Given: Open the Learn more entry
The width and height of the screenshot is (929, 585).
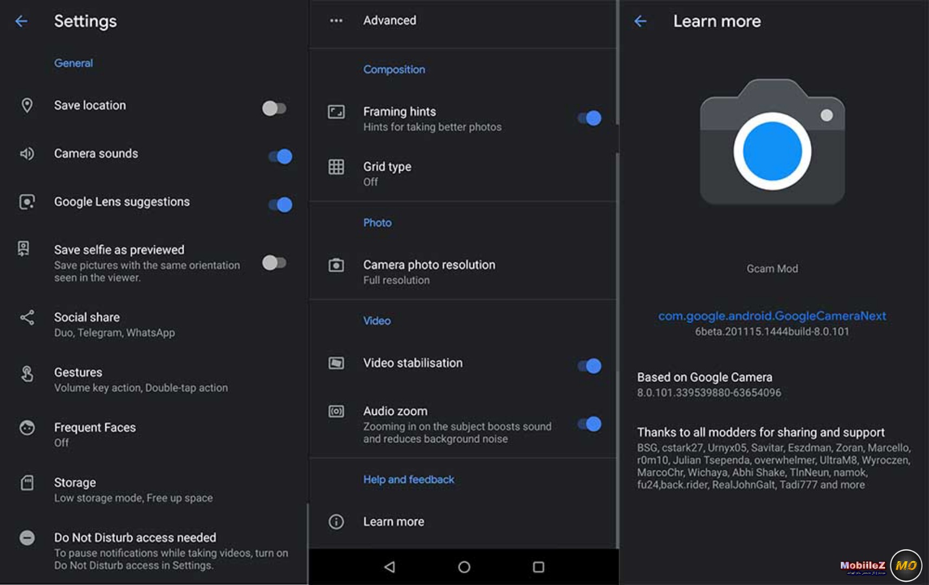Looking at the screenshot, I should click(463, 522).
